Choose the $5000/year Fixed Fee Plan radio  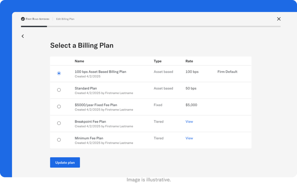click(x=59, y=107)
